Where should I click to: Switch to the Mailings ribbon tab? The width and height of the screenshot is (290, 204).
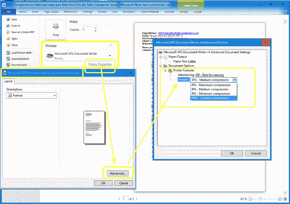coord(87,12)
